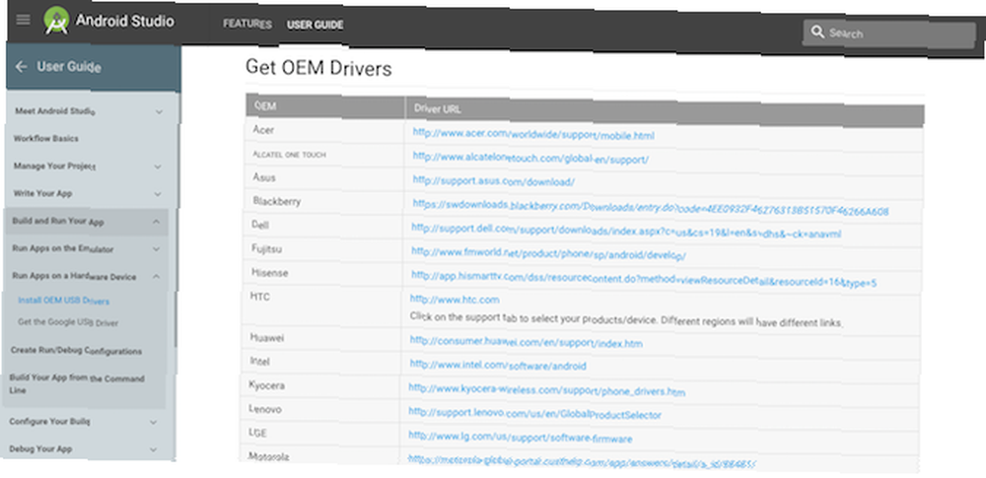Open the Huawei consumer support link
Screen dimensions: 986x478
coord(527,342)
